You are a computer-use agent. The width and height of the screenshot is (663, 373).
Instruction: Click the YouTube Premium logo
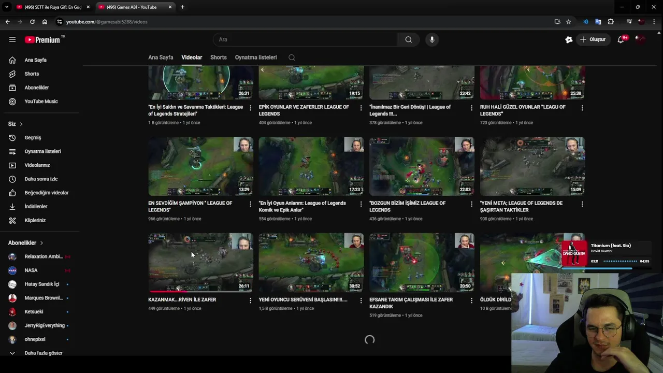(x=42, y=39)
